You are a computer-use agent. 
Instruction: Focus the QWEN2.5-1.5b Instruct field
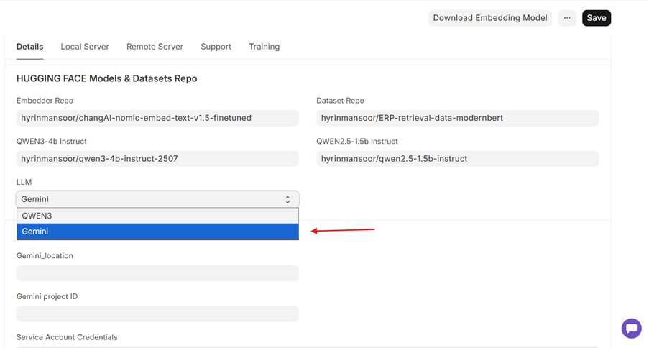(457, 159)
